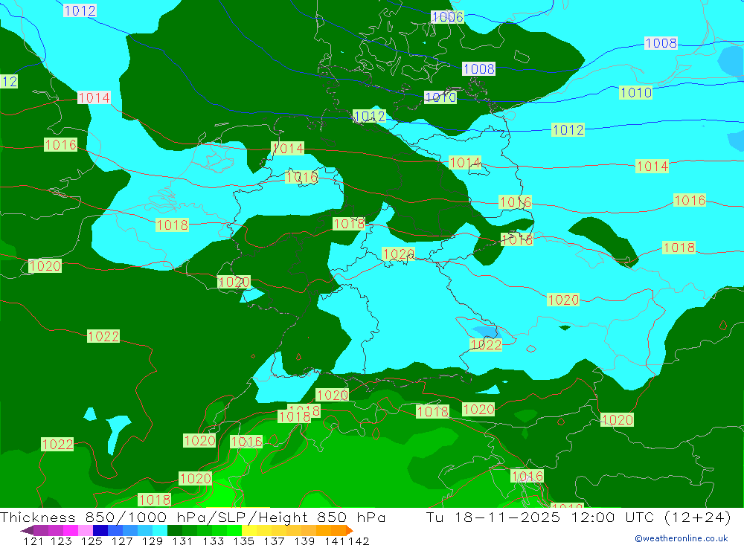Select the brightest lime green legend swatch
The width and height of the screenshot is (744, 545).
point(234,530)
